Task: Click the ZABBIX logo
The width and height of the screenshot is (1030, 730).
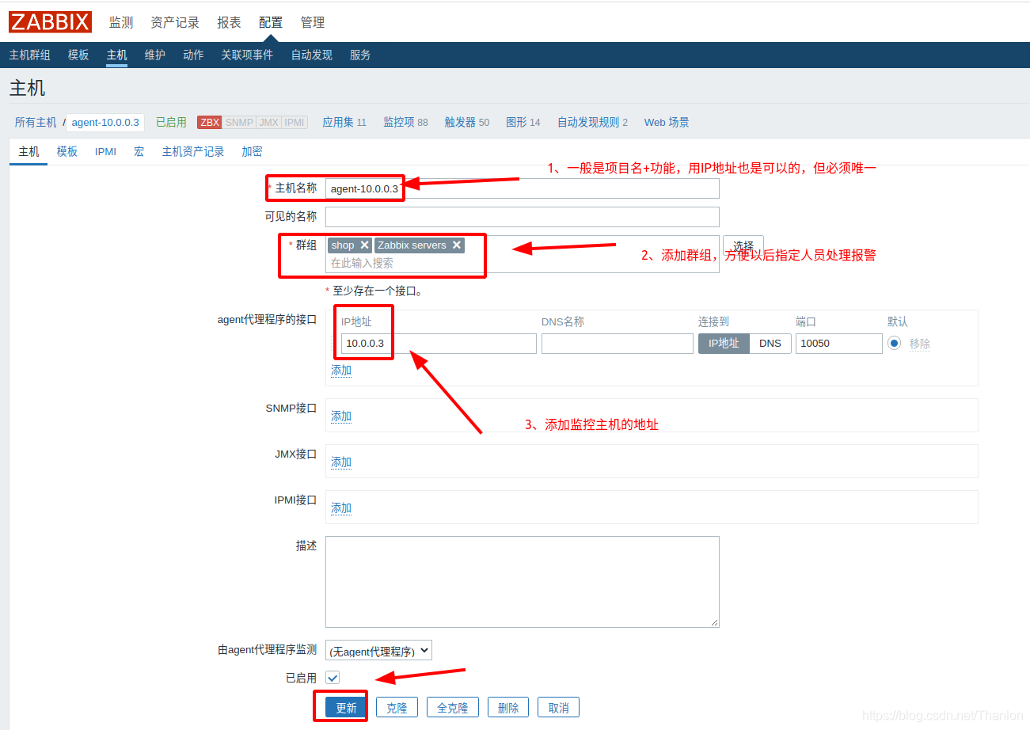Action: [51, 22]
